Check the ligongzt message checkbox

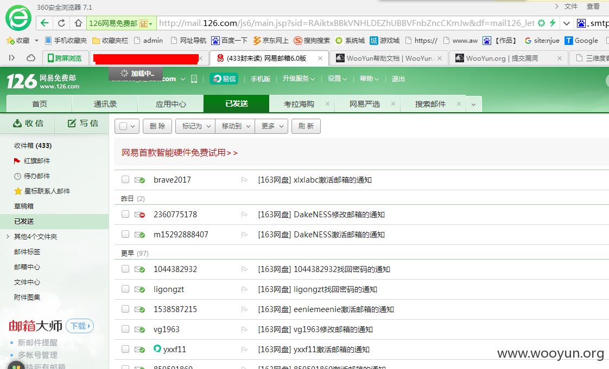point(125,289)
